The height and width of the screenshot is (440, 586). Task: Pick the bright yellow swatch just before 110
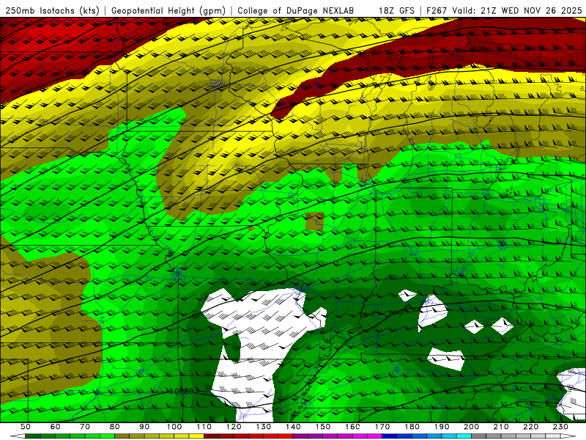click(196, 436)
